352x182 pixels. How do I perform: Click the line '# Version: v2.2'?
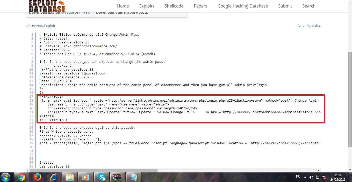click(x=54, y=50)
